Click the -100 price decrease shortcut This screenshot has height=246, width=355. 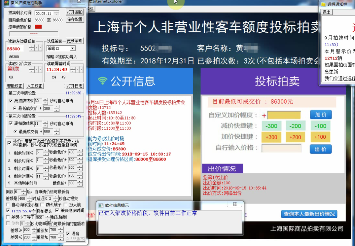click(320, 126)
